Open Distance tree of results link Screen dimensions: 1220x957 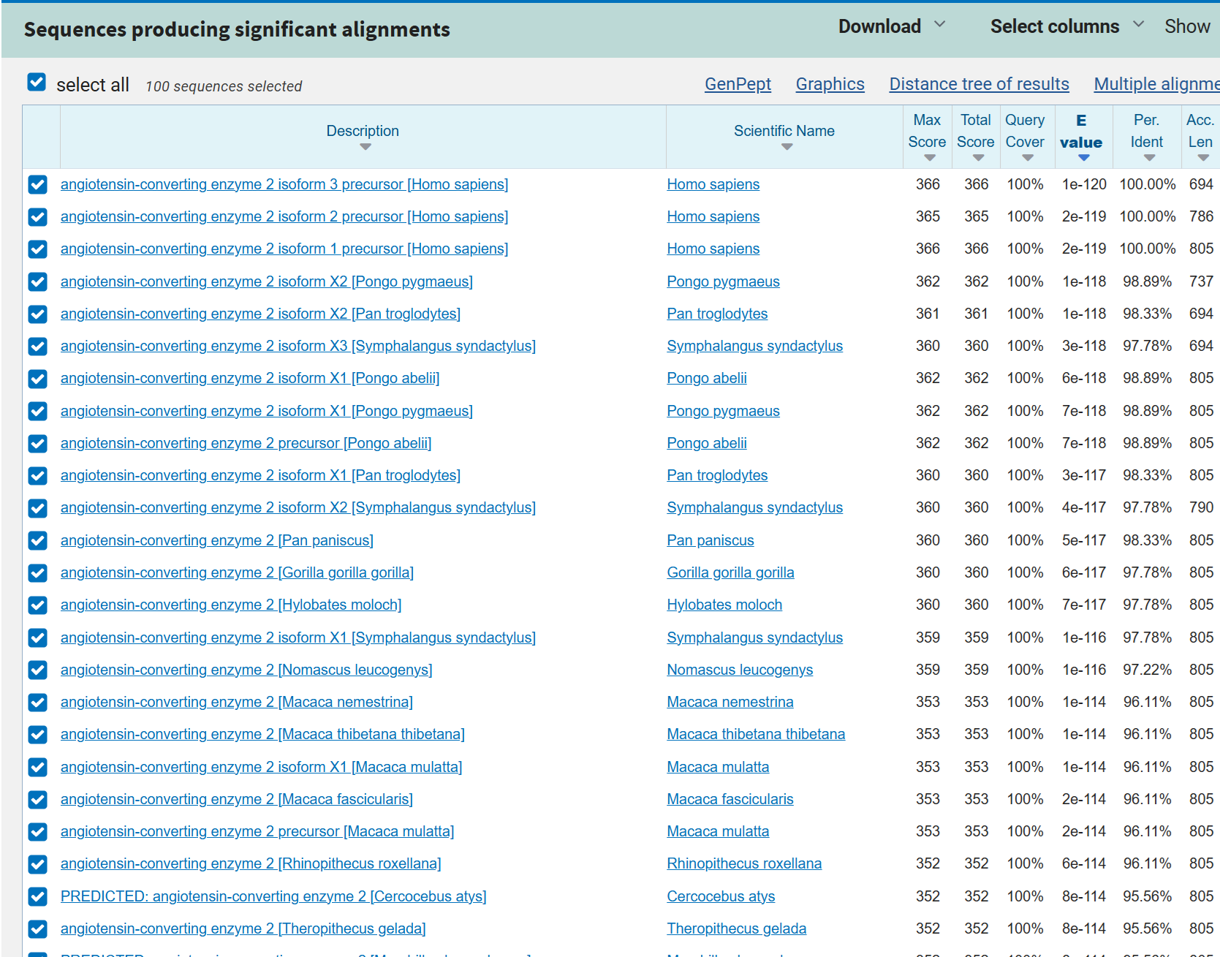pyautogui.click(x=978, y=84)
